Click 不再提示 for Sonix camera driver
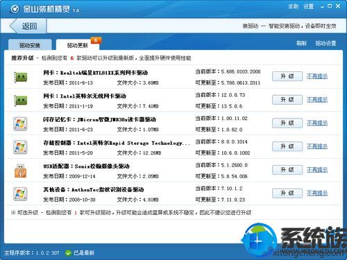This screenshot has width=347, height=260. click(317, 170)
